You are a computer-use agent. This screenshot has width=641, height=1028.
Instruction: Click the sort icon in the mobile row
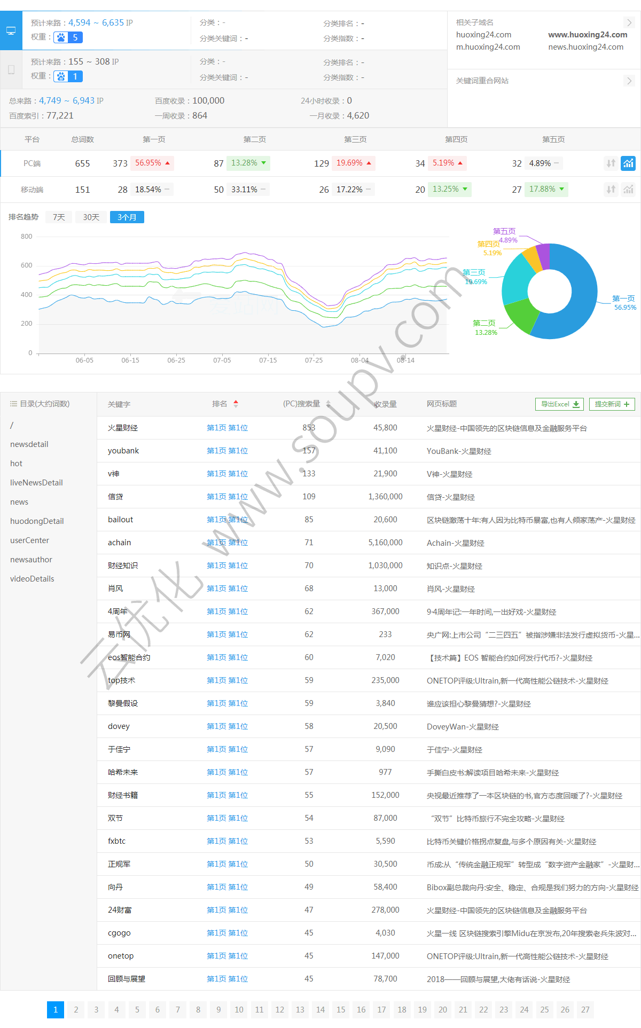(x=611, y=189)
